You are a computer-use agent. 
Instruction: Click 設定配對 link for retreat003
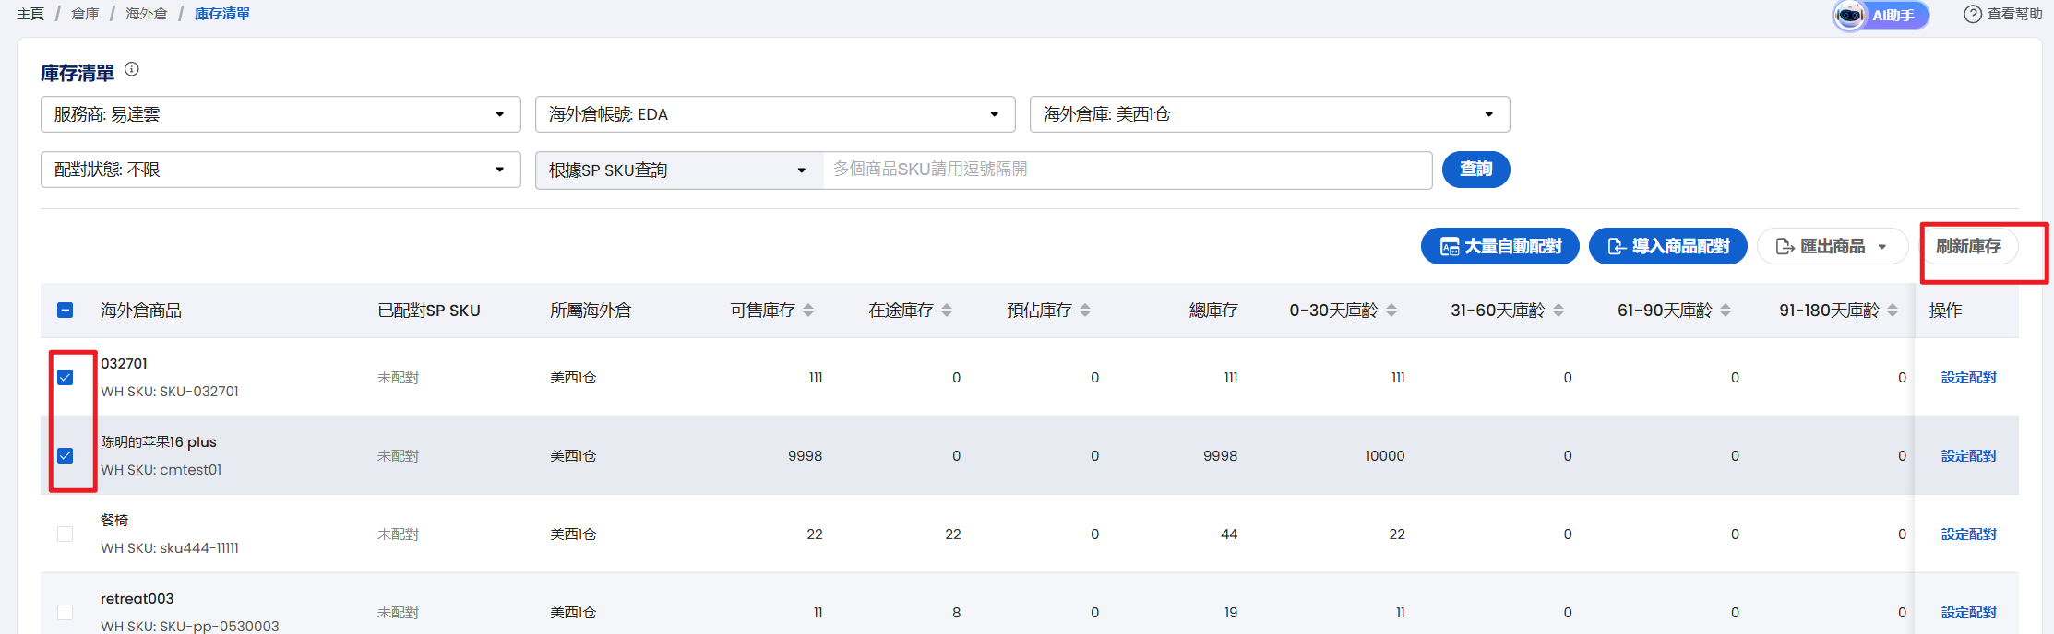coord(1968,612)
